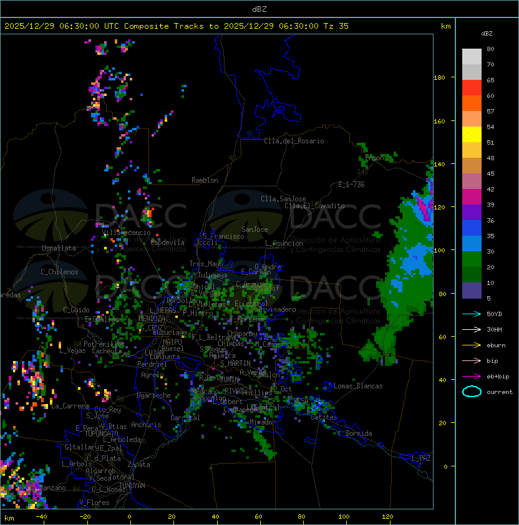Select the '-40' tick on the horizontal km axis
The image size is (519, 525).
coord(42,517)
